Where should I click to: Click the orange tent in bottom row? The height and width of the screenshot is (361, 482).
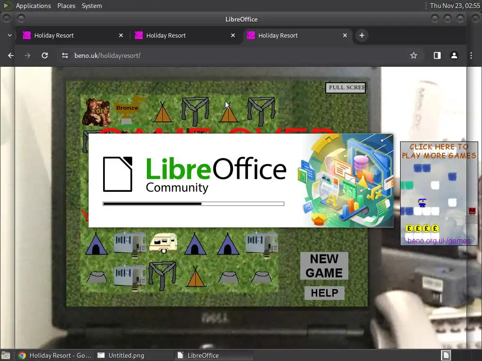195,276
